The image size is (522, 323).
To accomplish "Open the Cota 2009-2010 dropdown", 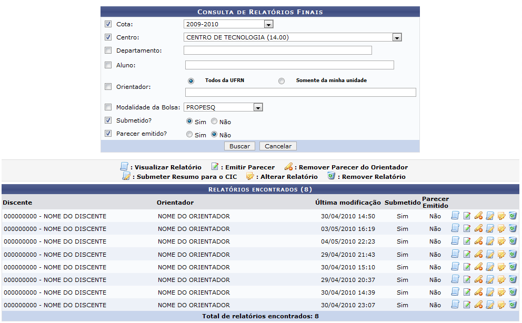I will (x=268, y=24).
